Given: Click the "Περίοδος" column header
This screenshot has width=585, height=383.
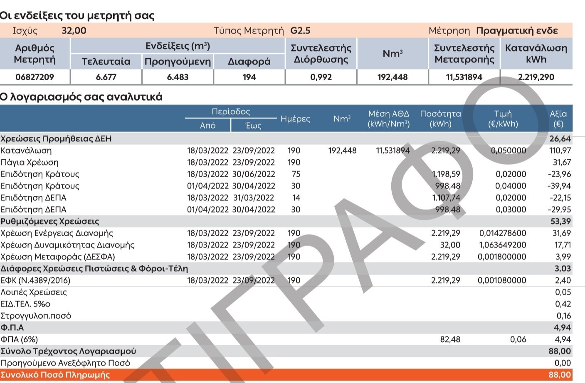Looking at the screenshot, I should pos(231,111).
